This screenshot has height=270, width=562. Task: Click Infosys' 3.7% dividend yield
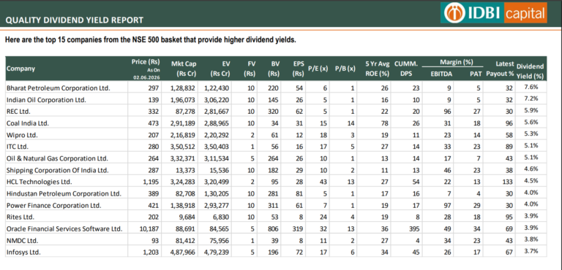click(x=531, y=251)
